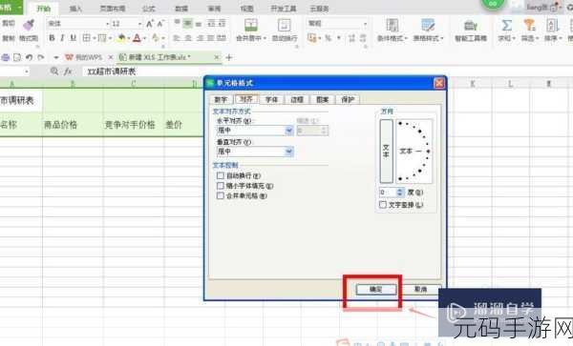The height and width of the screenshot is (346, 573).
Task: Switch to the My WPS (我的WPS) document tab
Action: (88, 57)
